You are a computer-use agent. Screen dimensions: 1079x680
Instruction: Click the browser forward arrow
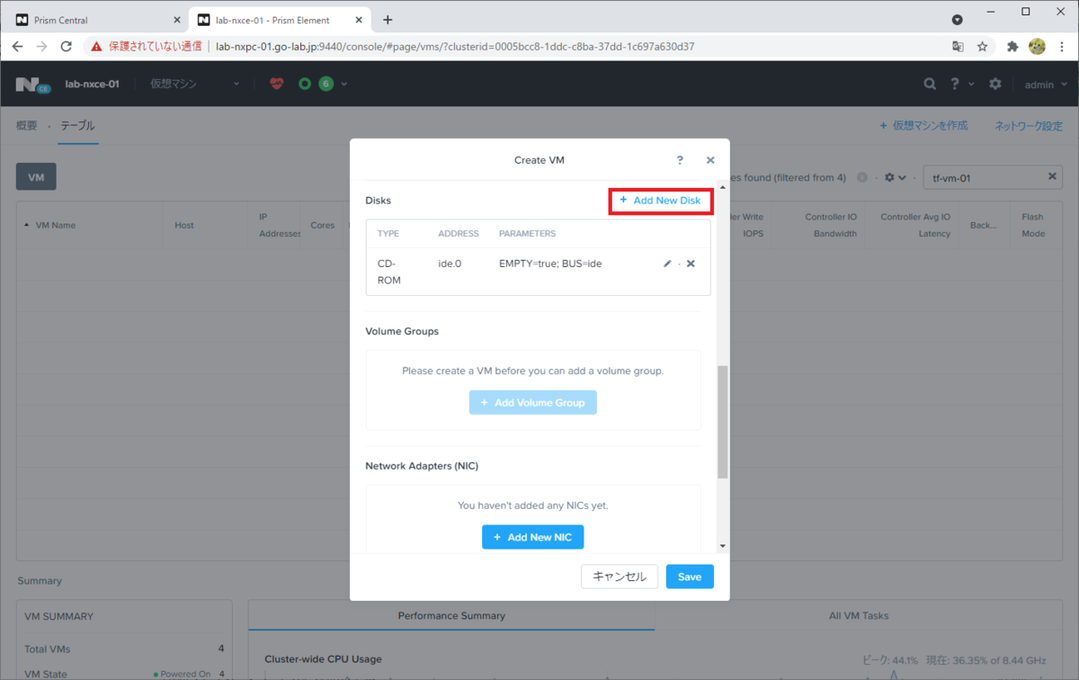click(41, 46)
